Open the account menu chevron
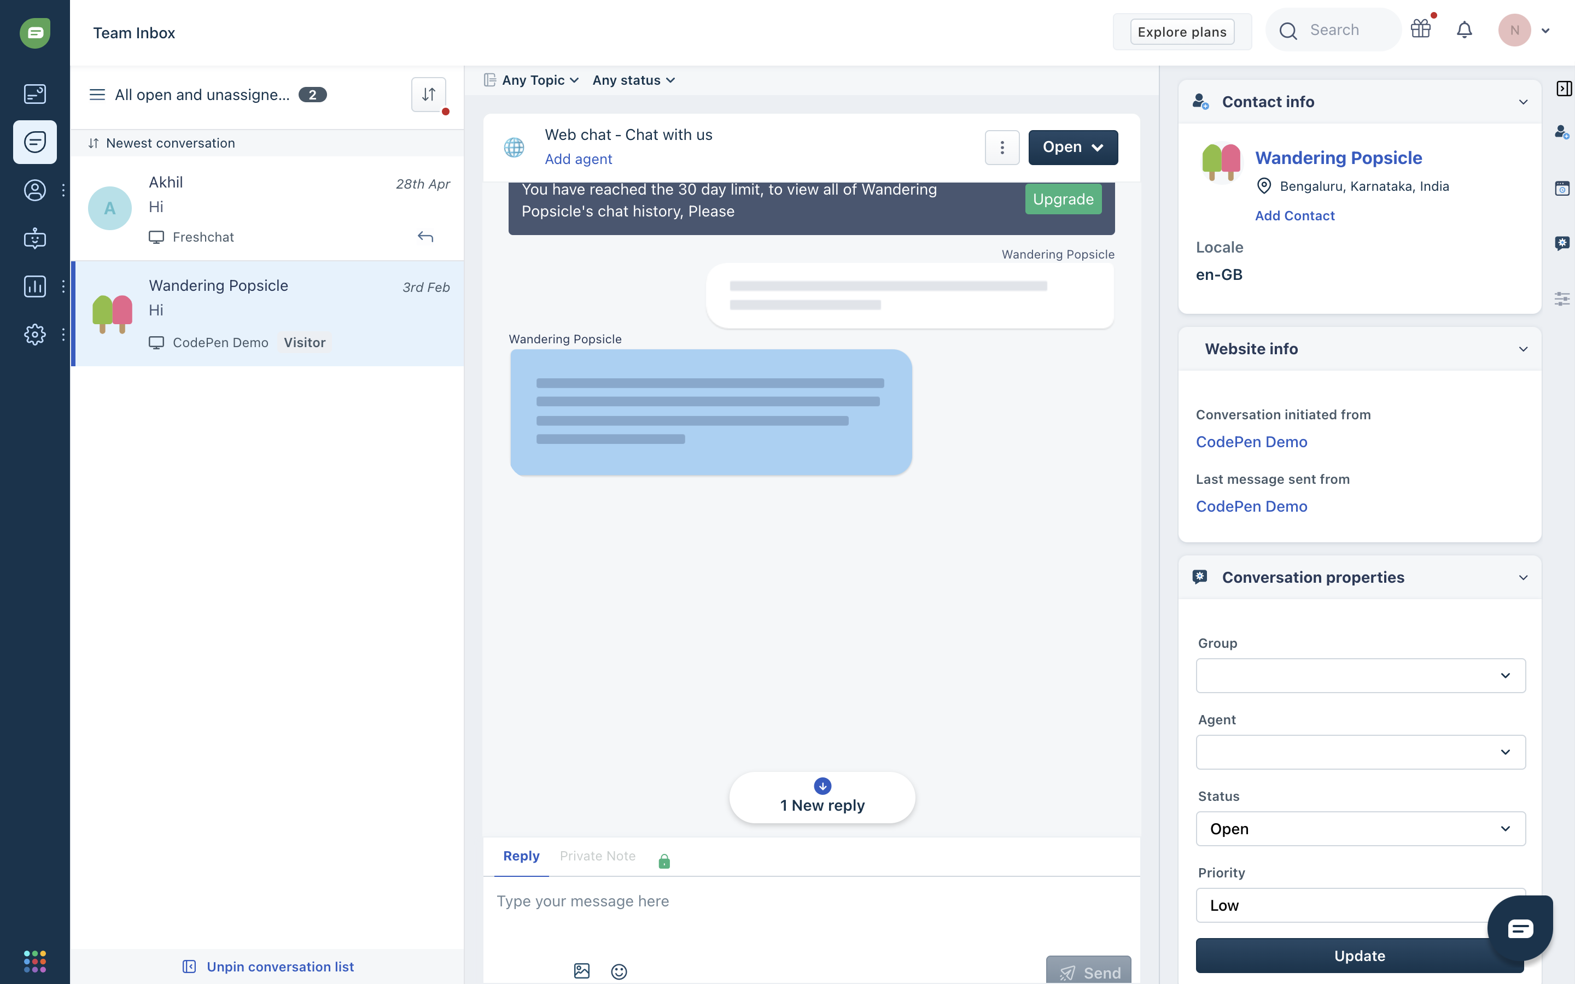This screenshot has width=1575, height=984. tap(1545, 31)
